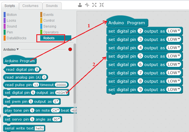Open the Motion block category

[12, 15]
